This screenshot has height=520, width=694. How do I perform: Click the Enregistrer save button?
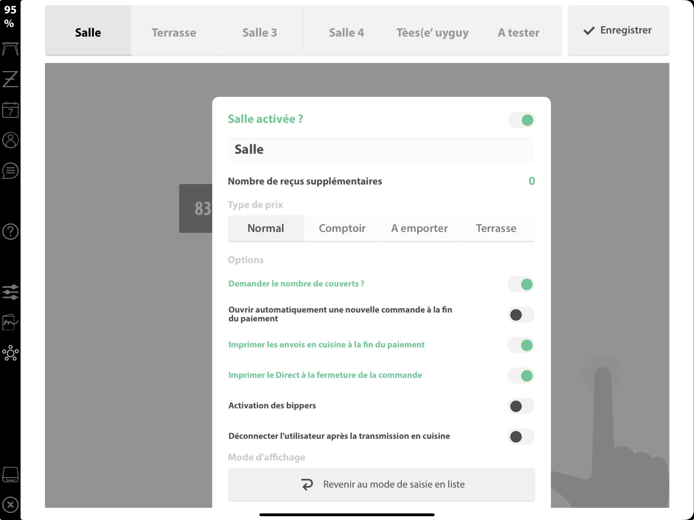point(618,30)
